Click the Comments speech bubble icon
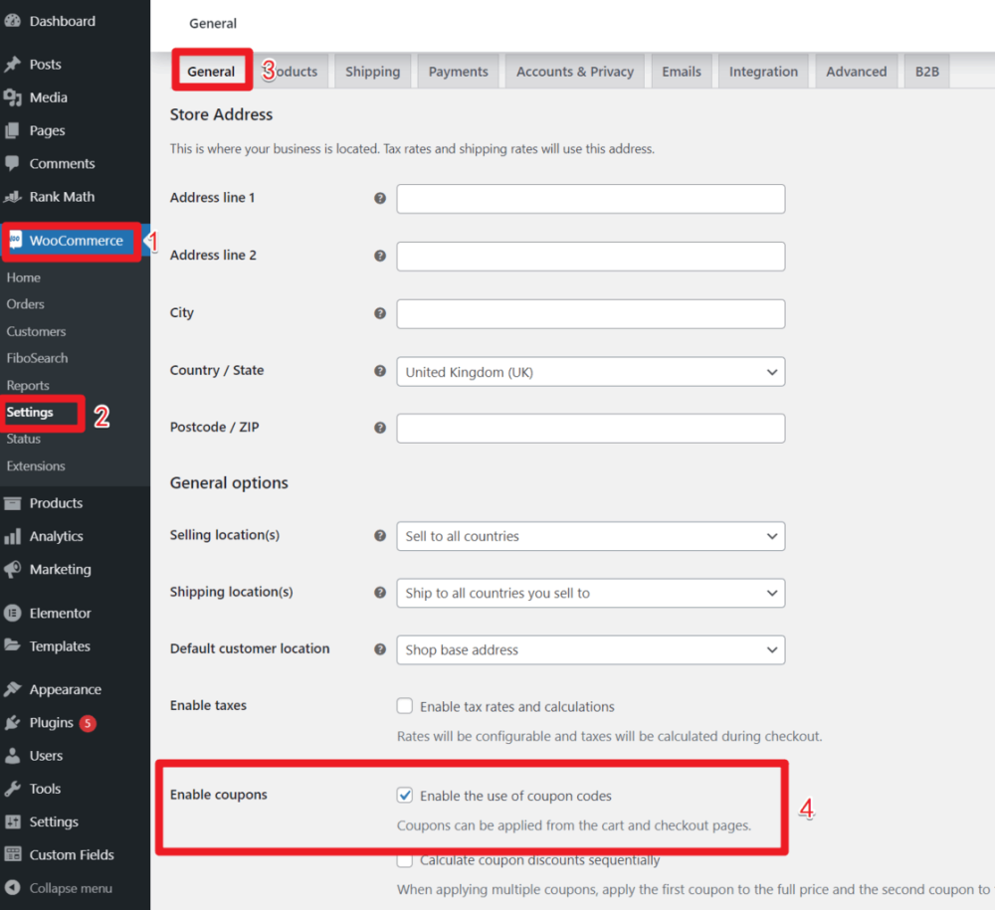The height and width of the screenshot is (910, 995). point(13,164)
